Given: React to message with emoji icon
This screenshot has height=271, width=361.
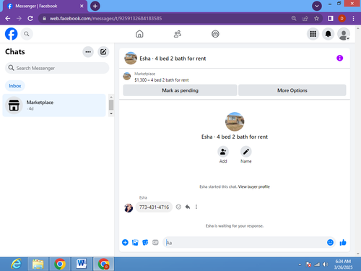Looking at the screenshot, I should [x=178, y=207].
